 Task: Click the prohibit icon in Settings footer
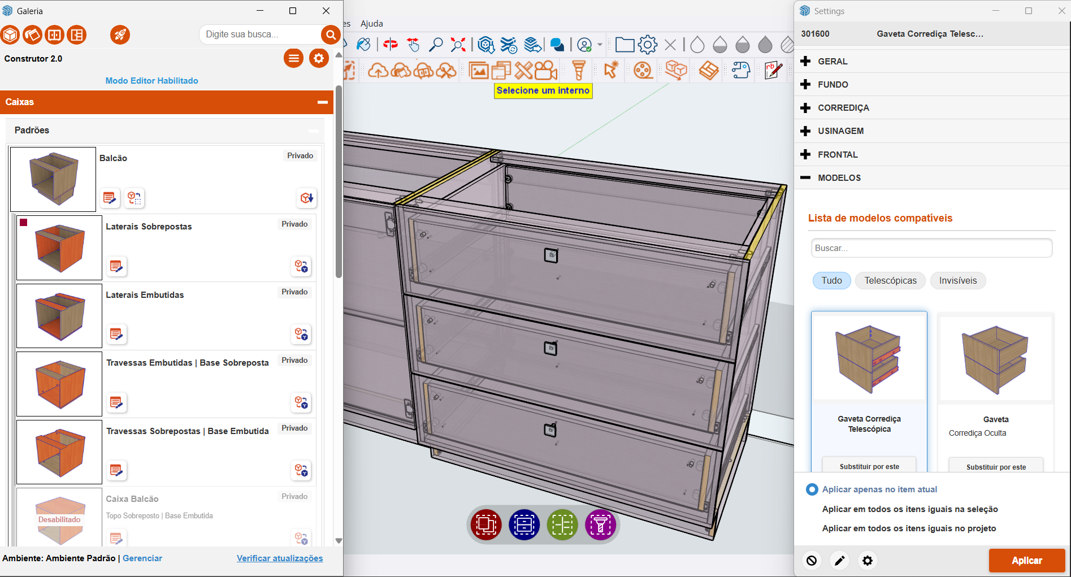[812, 561]
